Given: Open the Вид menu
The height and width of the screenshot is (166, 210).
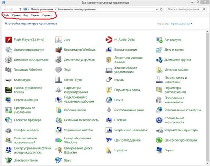Looking at the screenshot, I should (x=26, y=15).
